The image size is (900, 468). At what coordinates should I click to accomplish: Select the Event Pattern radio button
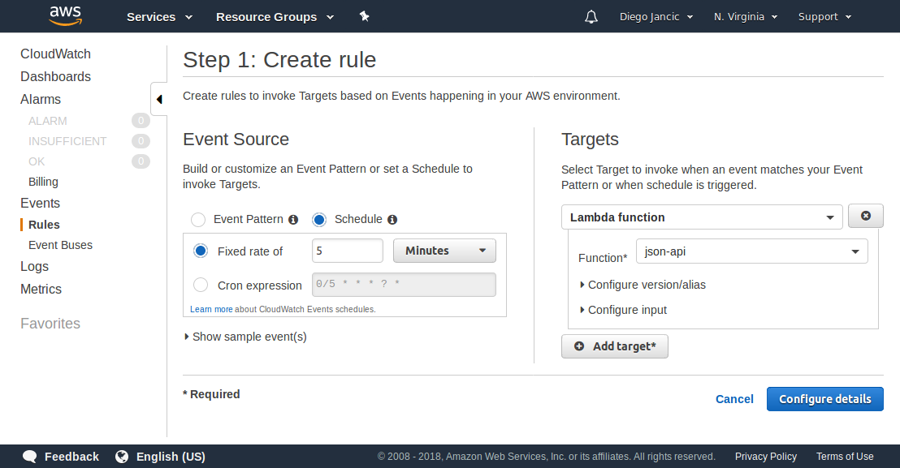coord(198,220)
